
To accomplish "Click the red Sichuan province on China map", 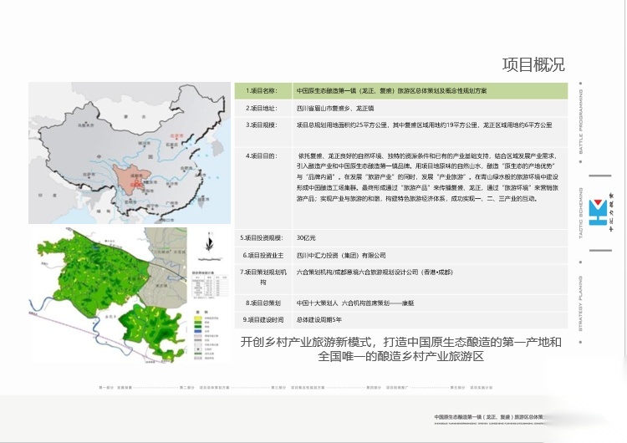I will (131, 179).
